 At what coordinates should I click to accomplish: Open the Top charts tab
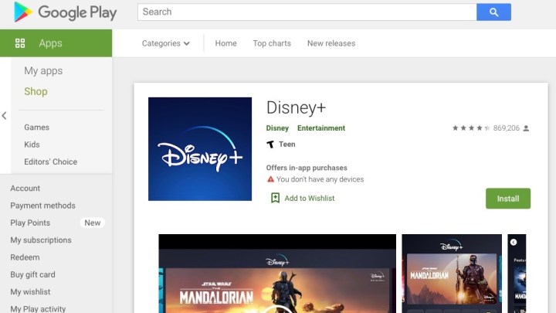[x=272, y=43]
